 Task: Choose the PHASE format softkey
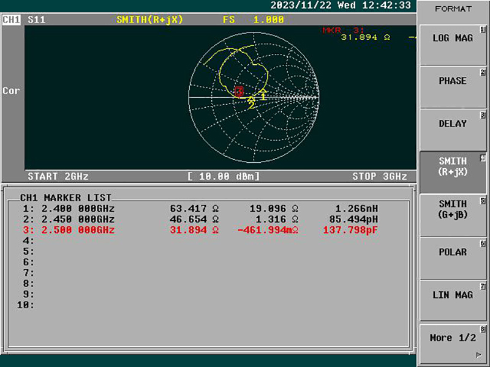coord(453,87)
